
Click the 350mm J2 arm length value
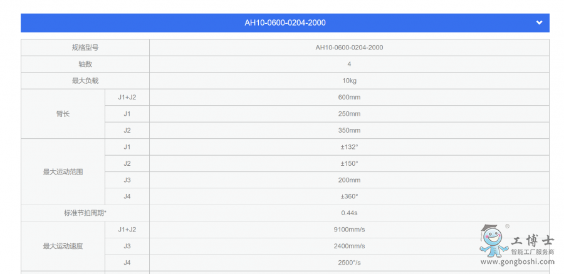click(x=349, y=131)
